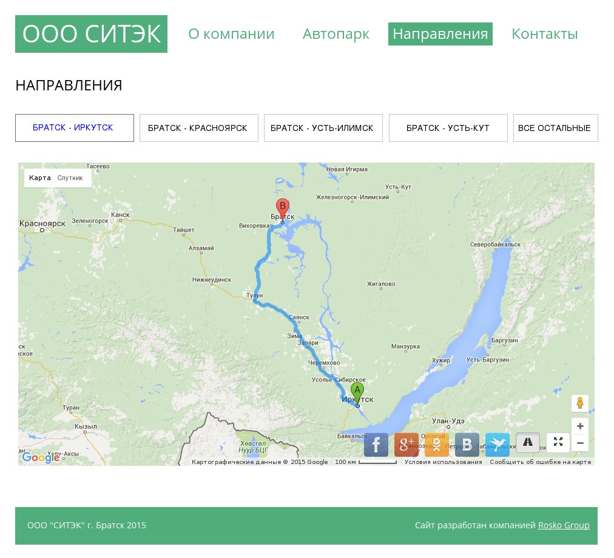This screenshot has width=614, height=558.
Task: Open the Контакты menu item
Action: (545, 34)
